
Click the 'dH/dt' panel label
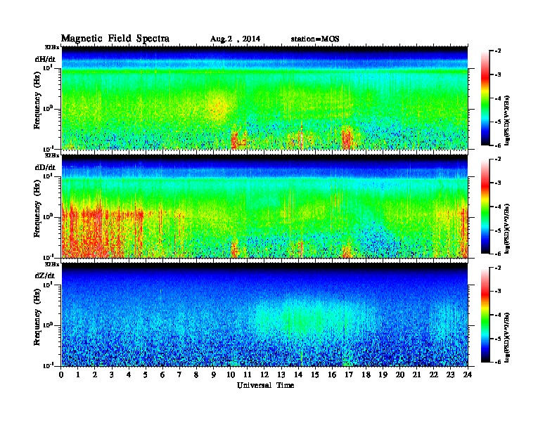click(x=46, y=59)
